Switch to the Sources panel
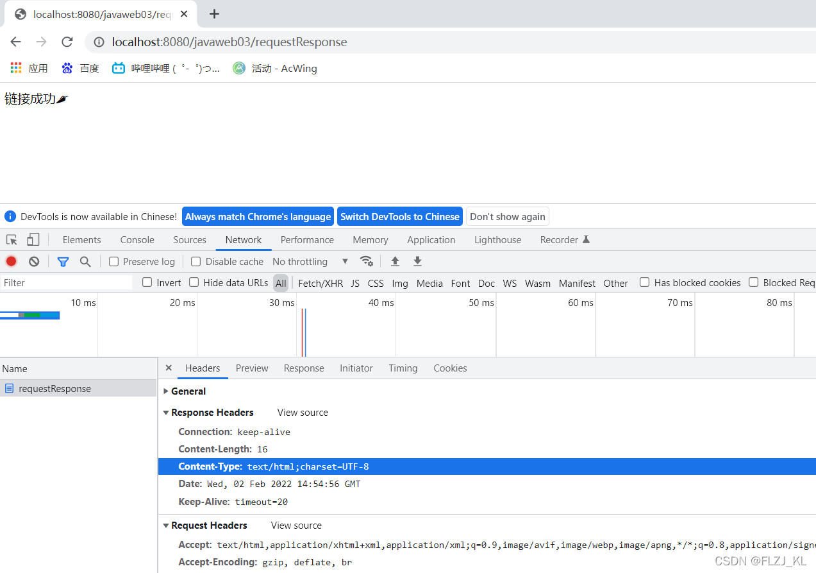The width and height of the screenshot is (816, 573). coord(190,239)
